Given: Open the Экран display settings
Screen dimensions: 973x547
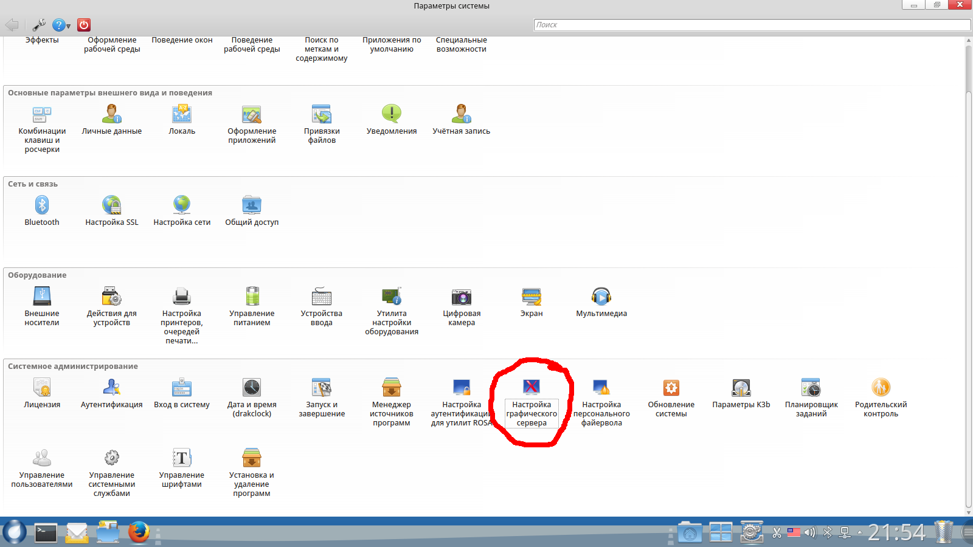Looking at the screenshot, I should [532, 303].
